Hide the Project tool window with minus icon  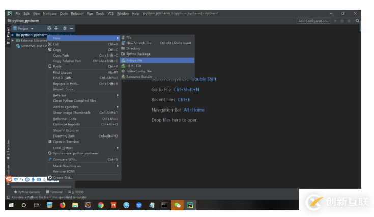(x=72, y=28)
